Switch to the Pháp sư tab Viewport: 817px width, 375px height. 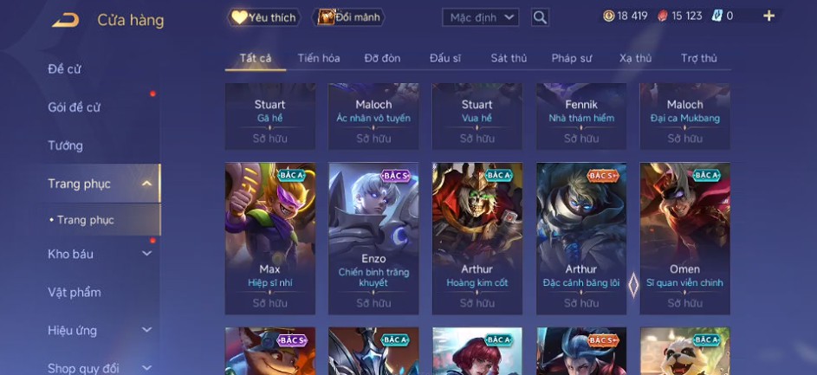[572, 58]
